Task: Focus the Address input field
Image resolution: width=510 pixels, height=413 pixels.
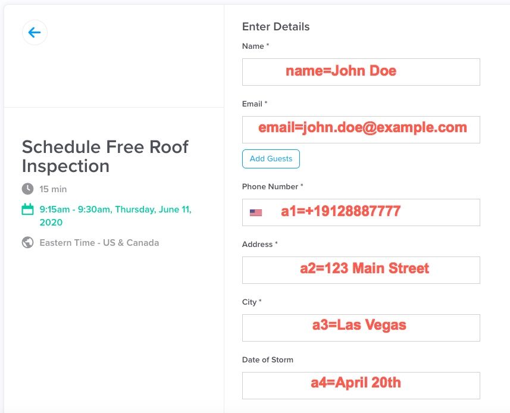Action: point(361,270)
